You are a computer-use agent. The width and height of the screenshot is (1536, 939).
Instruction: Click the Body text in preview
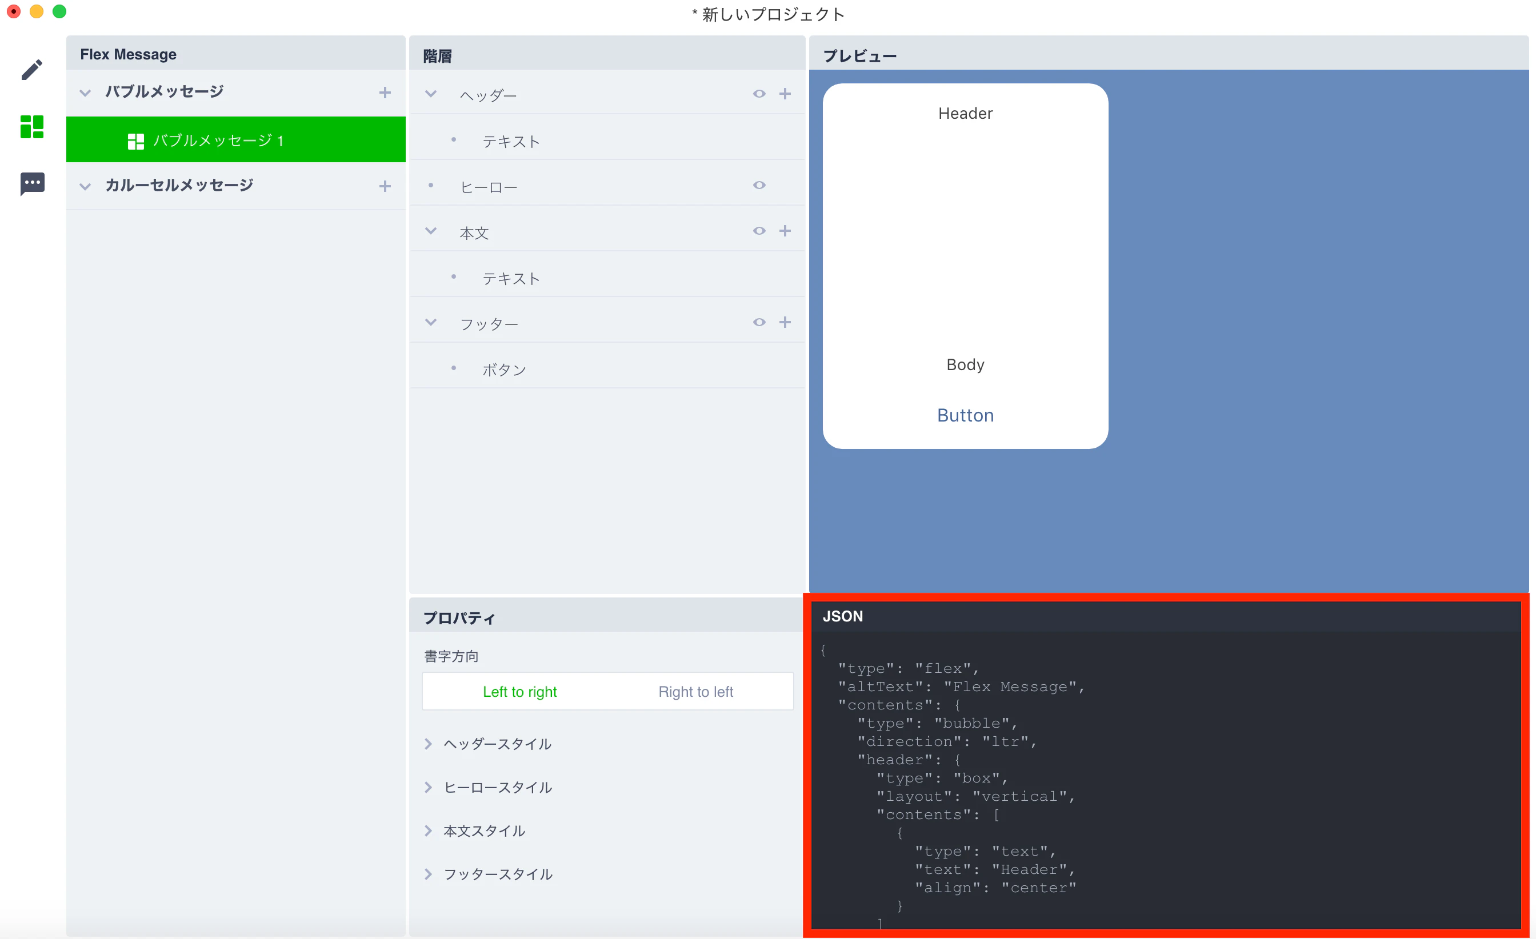click(965, 364)
